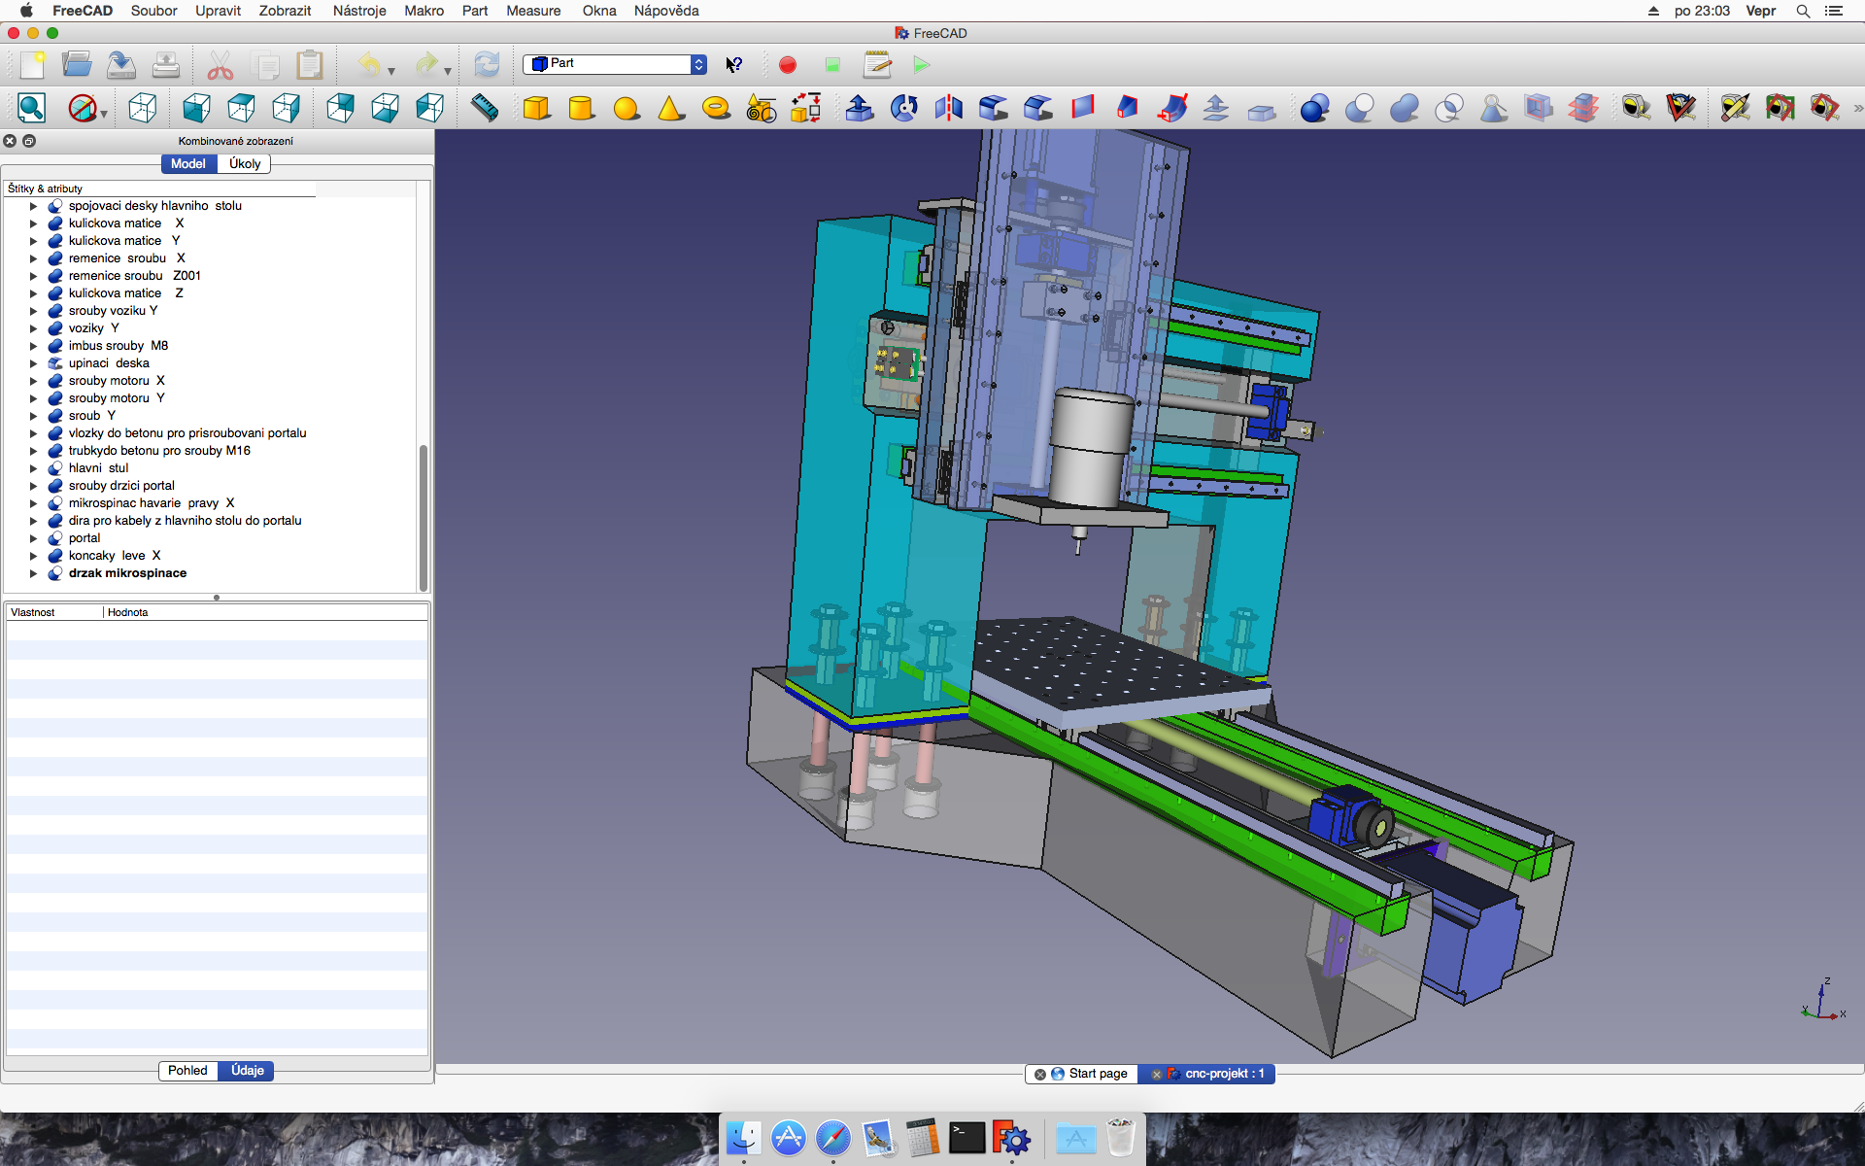Open Safari from the Dock
1865x1166 pixels.
(x=833, y=1138)
